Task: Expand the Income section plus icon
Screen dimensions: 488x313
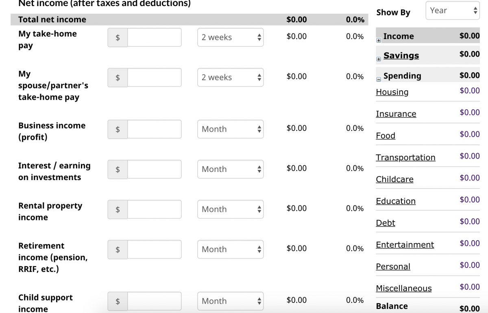Action: click(x=379, y=40)
